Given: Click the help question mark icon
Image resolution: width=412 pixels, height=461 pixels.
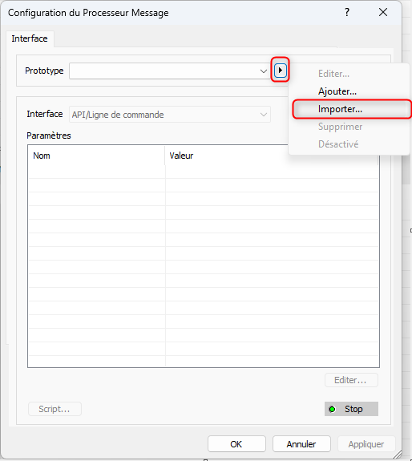Looking at the screenshot, I should (347, 12).
